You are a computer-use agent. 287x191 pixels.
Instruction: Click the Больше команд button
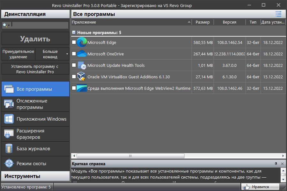tap(50, 54)
